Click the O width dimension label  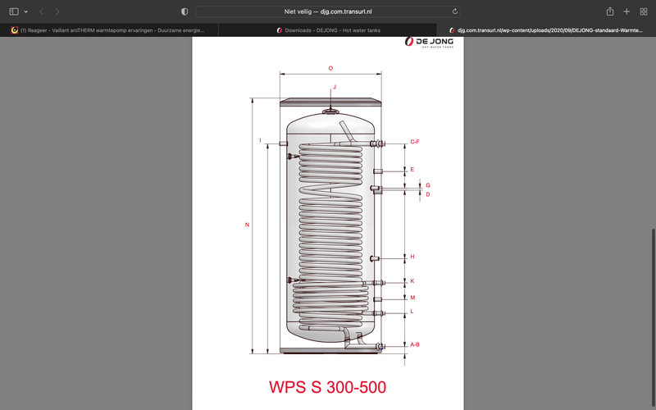(330, 68)
